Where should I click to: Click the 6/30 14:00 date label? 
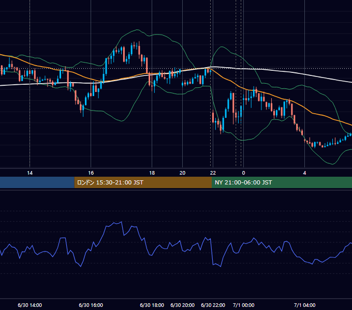pyautogui.click(x=30, y=305)
